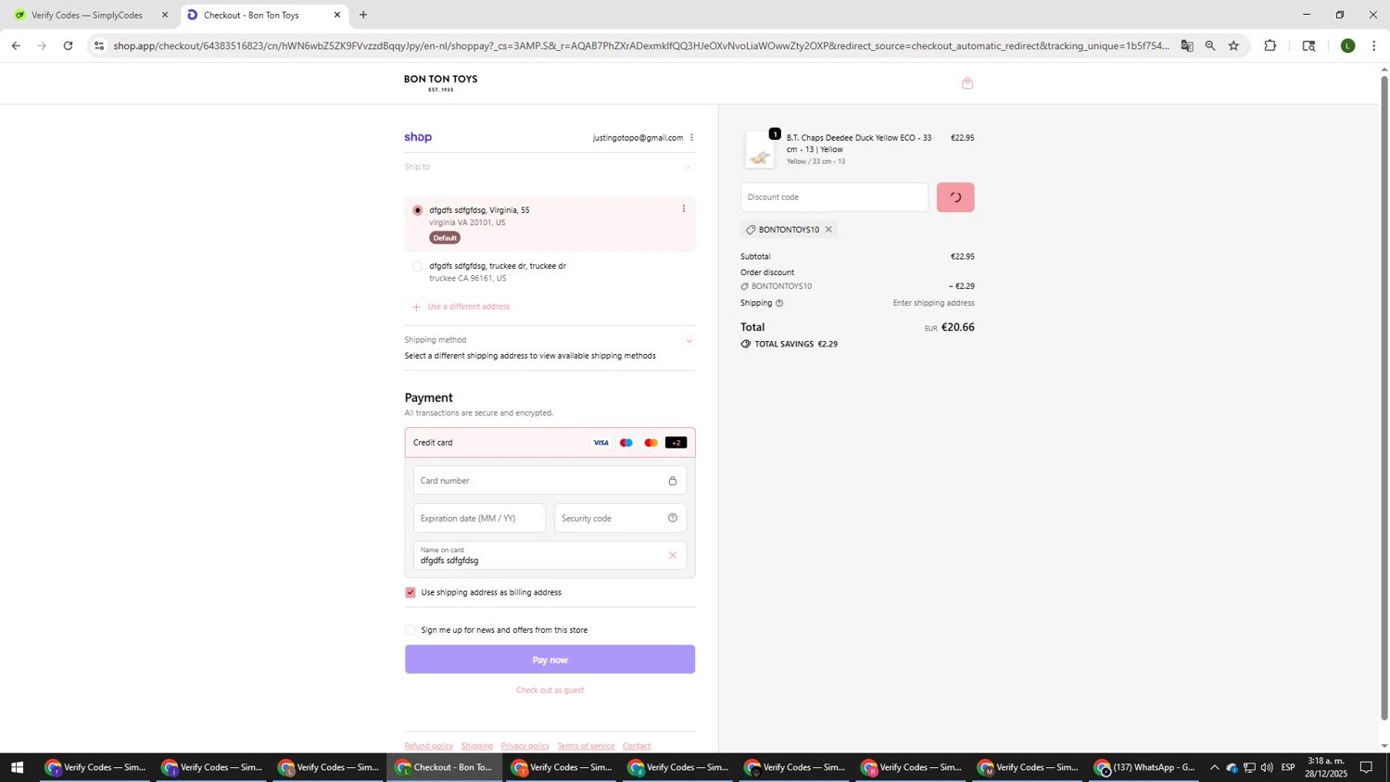The image size is (1390, 782).
Task: Open Refund policy link
Action: tap(429, 746)
